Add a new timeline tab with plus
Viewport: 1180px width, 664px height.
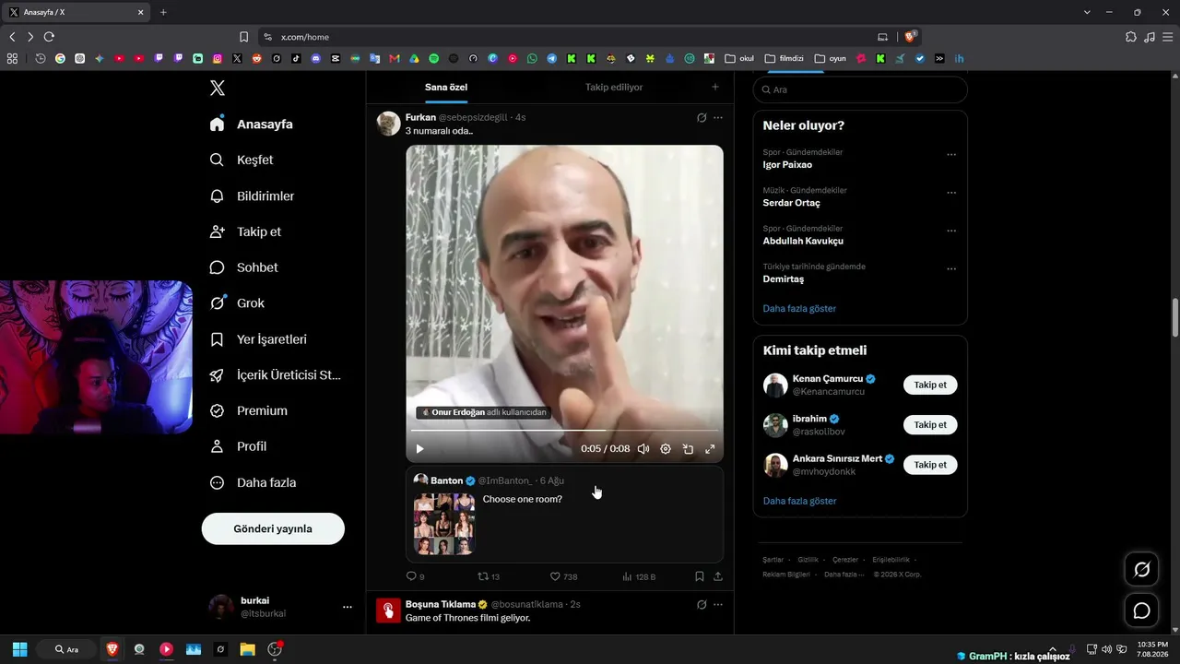(x=715, y=87)
